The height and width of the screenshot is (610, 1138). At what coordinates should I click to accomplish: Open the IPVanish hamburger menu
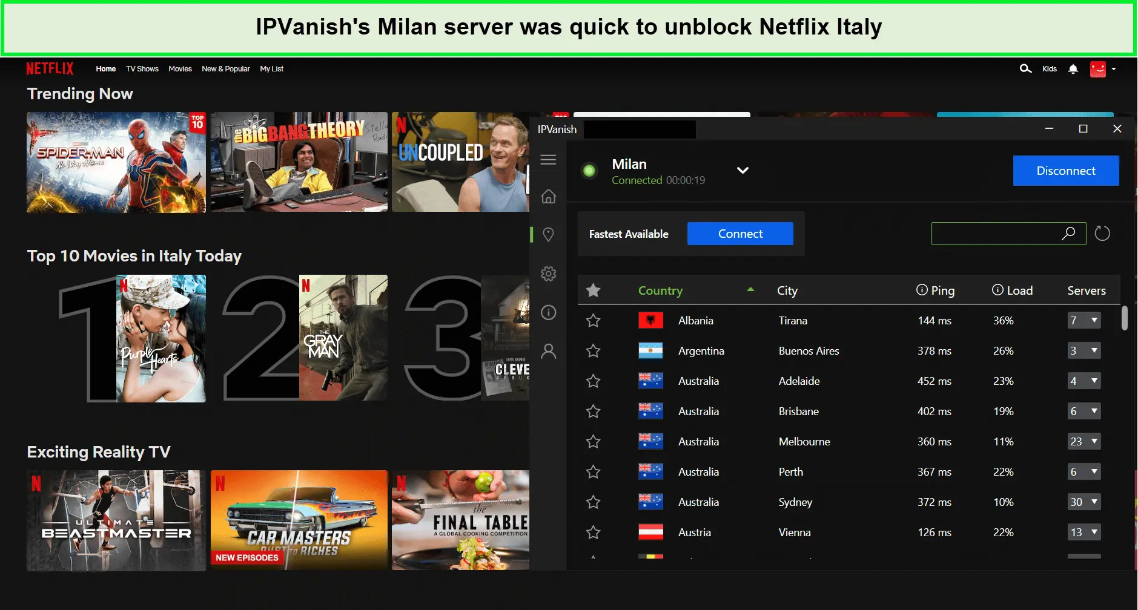coord(548,160)
